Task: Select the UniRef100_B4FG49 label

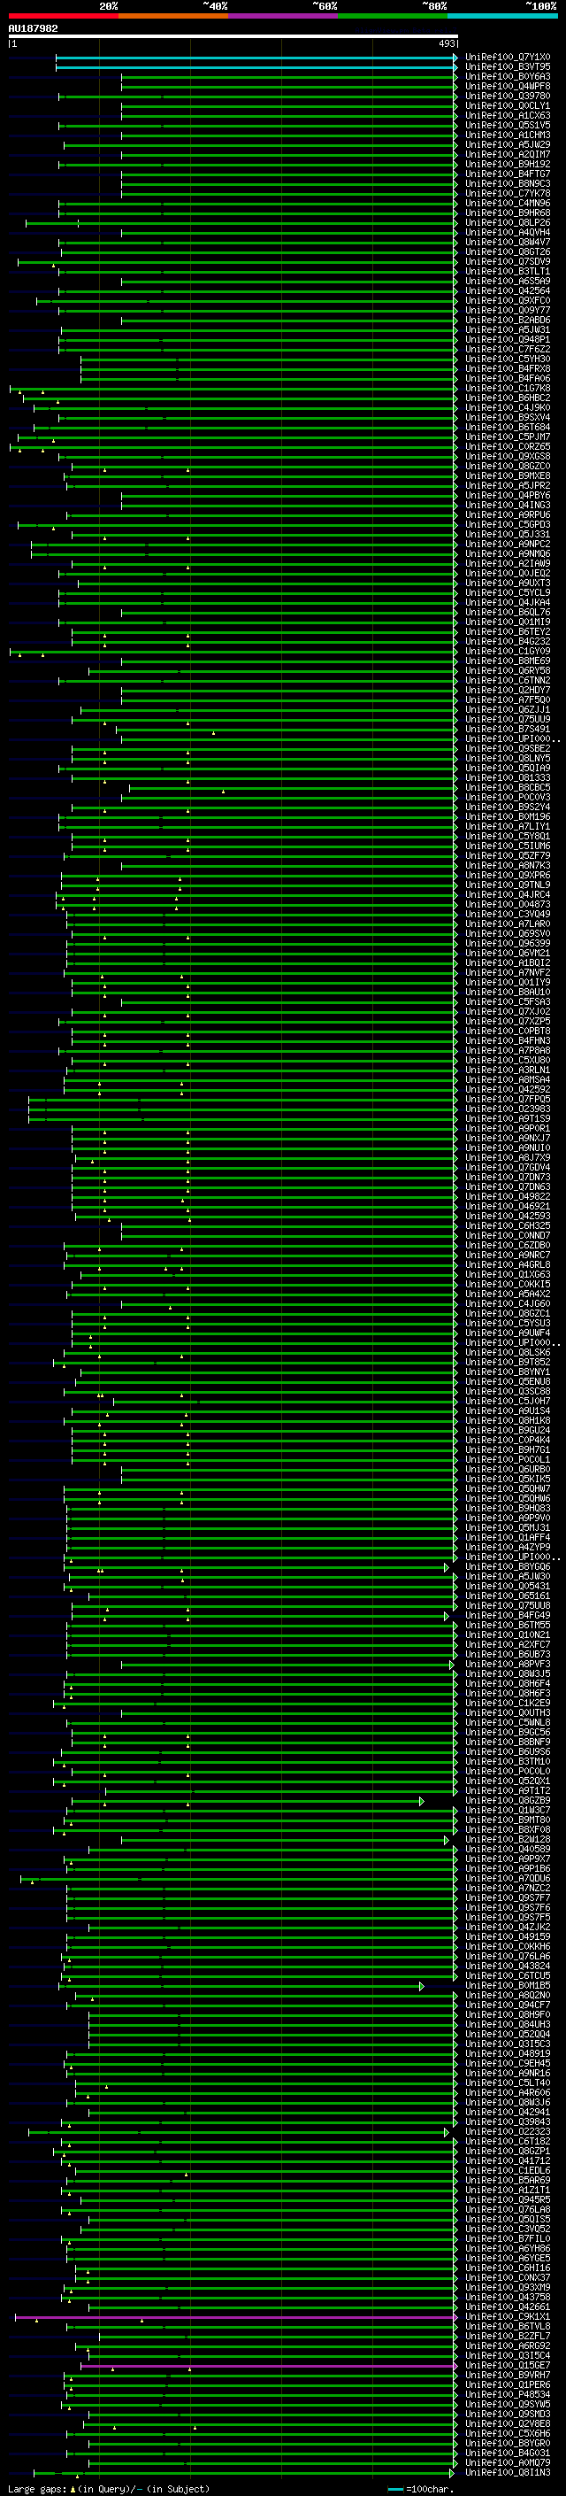Action: [508, 1617]
